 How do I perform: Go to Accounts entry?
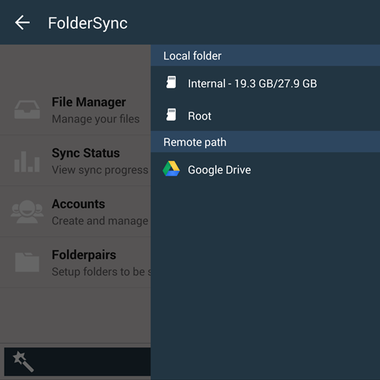[75, 211]
